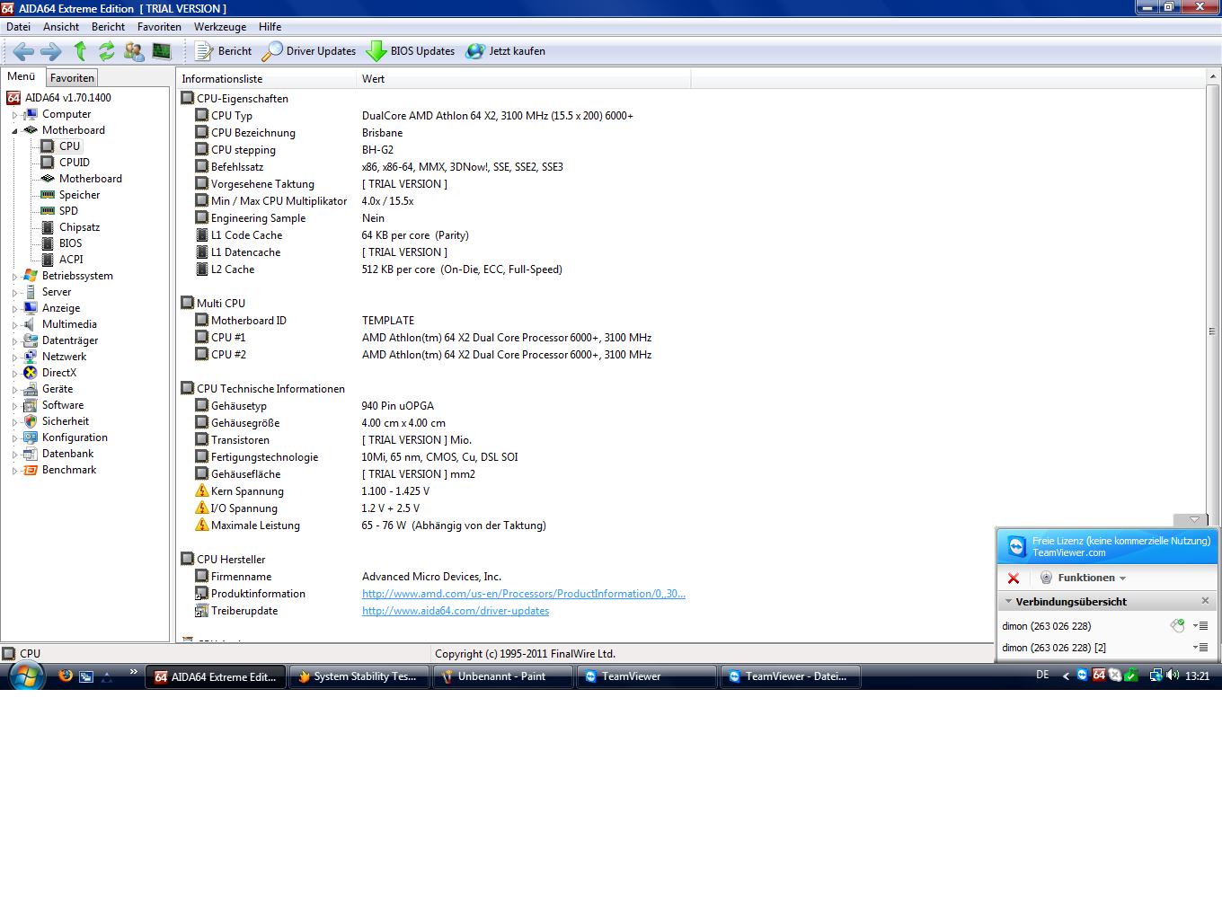Open the Ansicht menu
Viewport: 1222px width, 901px height.
point(61,27)
